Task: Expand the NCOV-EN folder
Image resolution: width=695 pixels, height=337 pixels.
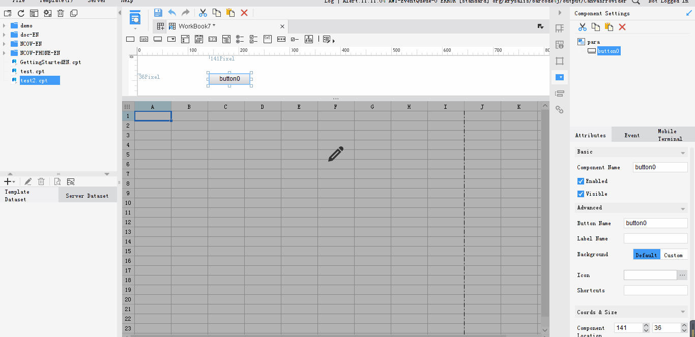Action: (5, 44)
